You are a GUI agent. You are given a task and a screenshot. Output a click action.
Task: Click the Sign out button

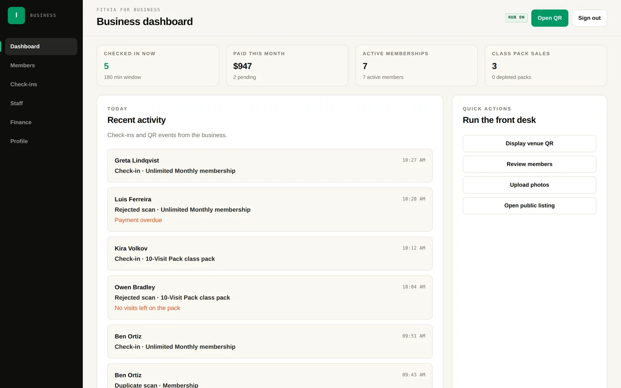coord(589,18)
